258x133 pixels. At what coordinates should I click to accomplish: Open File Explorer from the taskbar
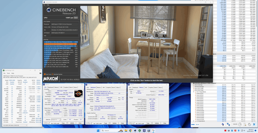[x=126, y=130]
